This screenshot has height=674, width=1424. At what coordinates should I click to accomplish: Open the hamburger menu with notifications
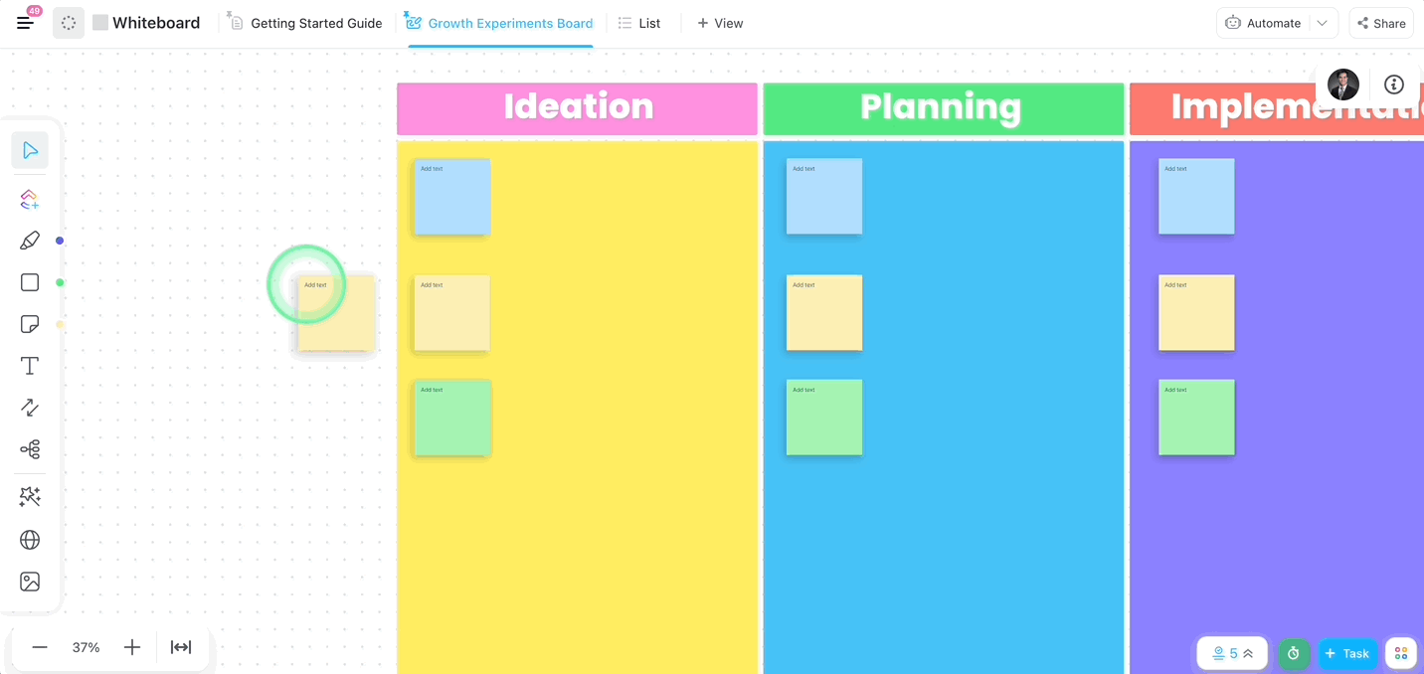[x=26, y=22]
